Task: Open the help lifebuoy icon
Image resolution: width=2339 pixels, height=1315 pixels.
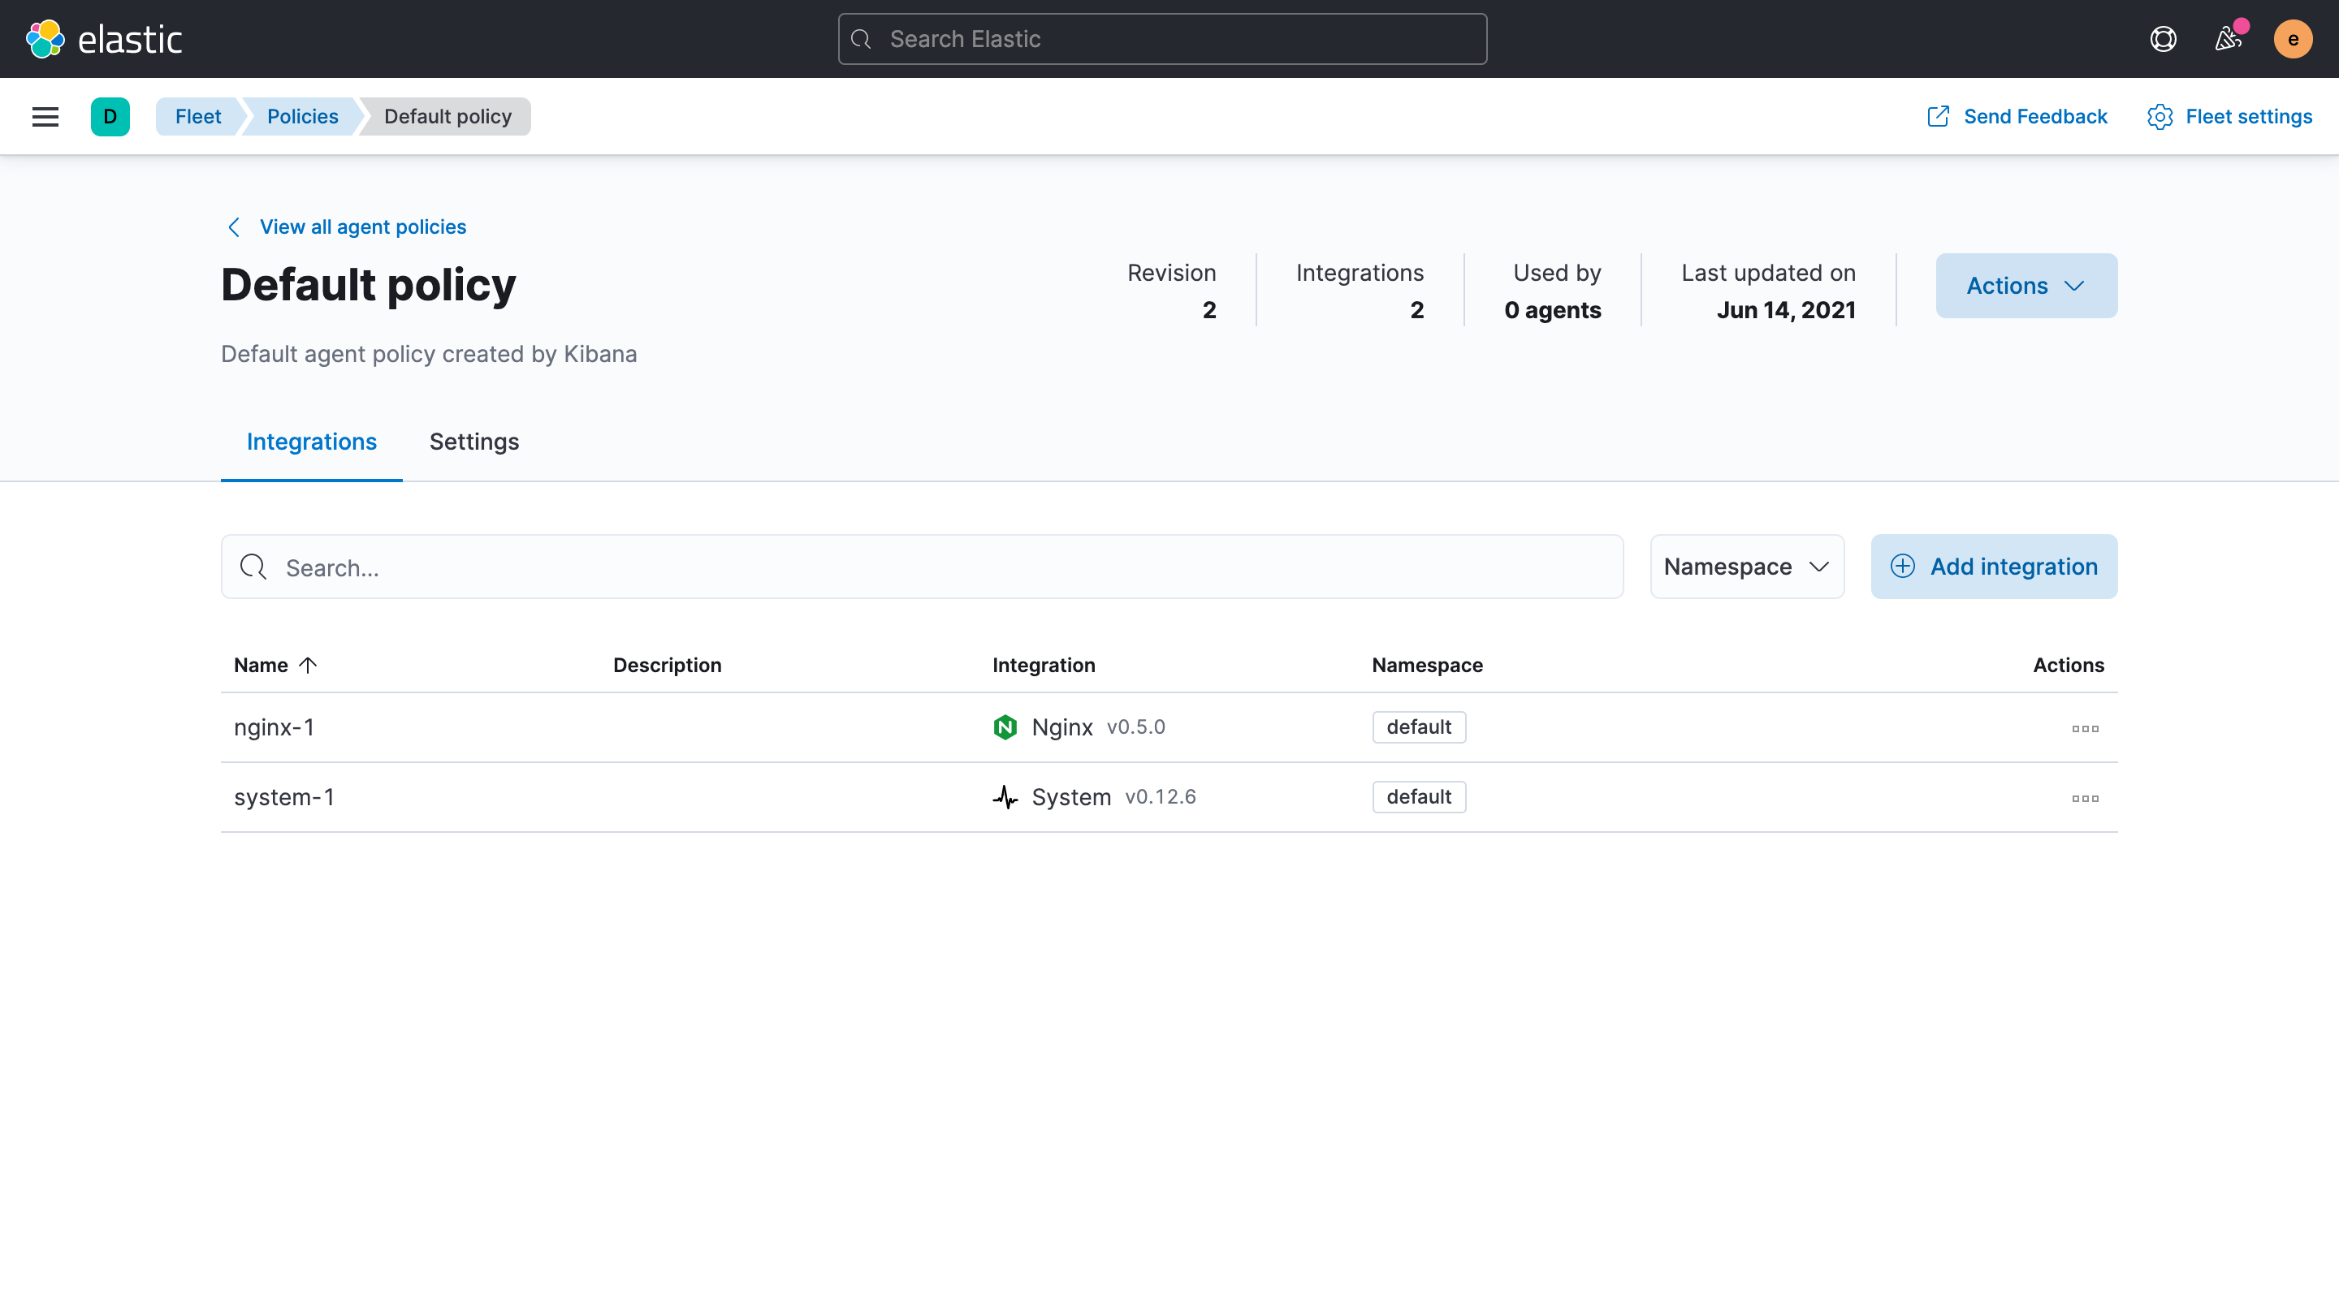Action: click(x=2163, y=39)
